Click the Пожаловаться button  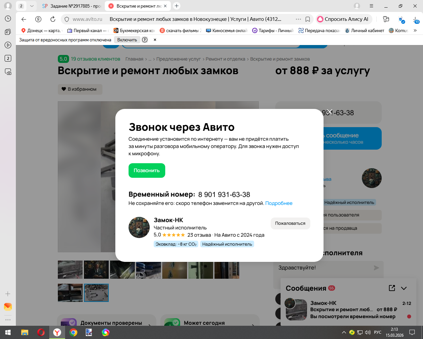coord(290,223)
